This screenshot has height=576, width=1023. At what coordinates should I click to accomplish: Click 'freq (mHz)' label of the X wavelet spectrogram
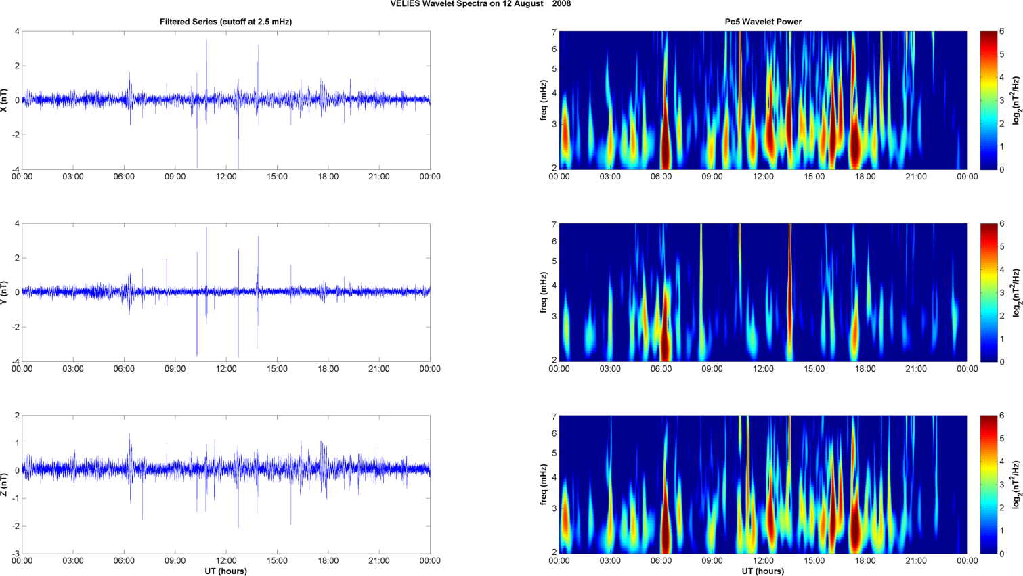point(543,100)
